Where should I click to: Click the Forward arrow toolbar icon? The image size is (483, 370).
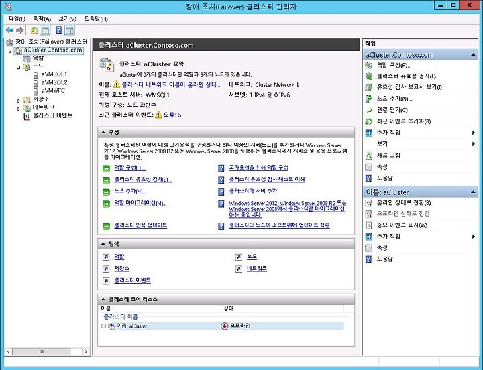[x=20, y=30]
